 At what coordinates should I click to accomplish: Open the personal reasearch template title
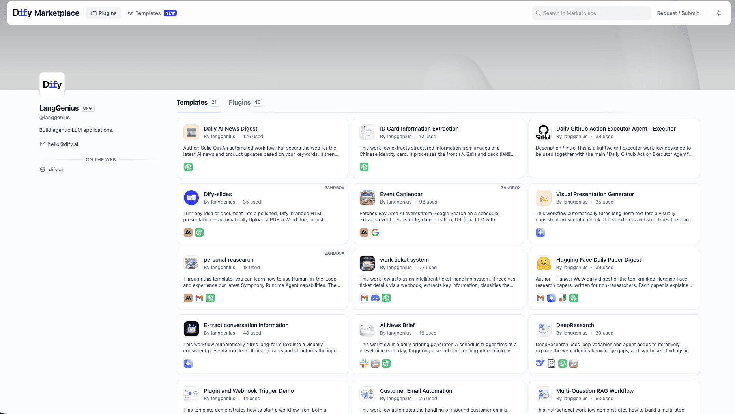tap(228, 260)
